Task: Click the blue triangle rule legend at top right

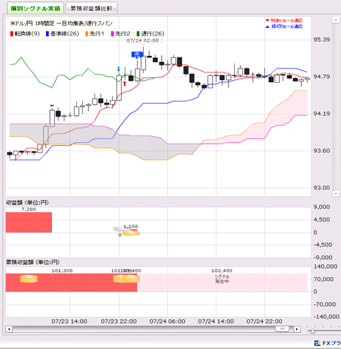Action: pyautogui.click(x=284, y=27)
